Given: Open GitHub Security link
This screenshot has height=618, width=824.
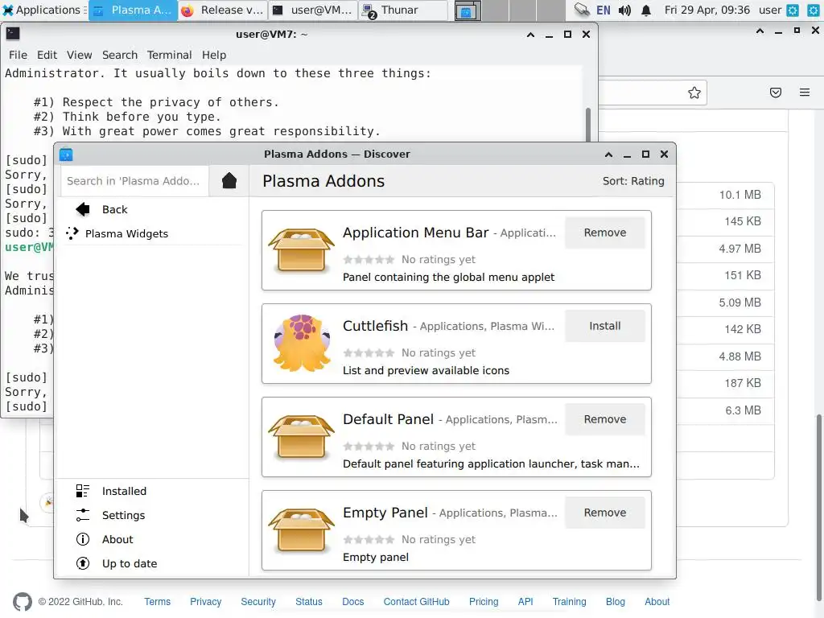Looking at the screenshot, I should point(258,602).
